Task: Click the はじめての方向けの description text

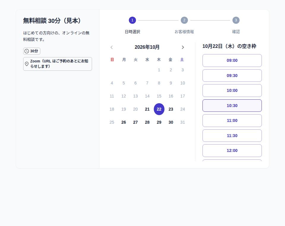Action: [56, 36]
